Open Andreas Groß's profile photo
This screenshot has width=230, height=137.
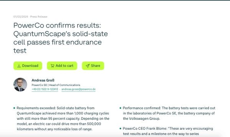coord(20,84)
